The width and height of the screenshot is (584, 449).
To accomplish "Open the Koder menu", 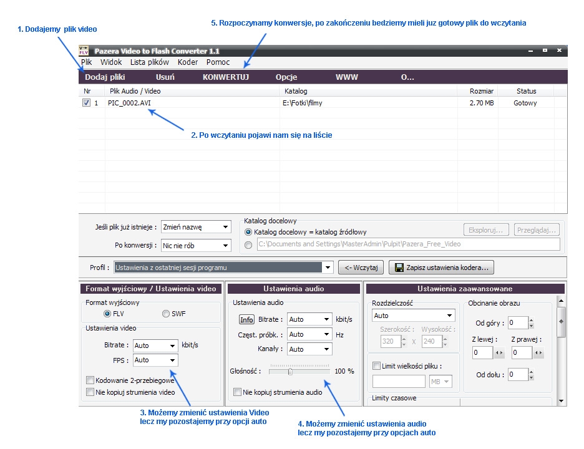I will 188,62.
